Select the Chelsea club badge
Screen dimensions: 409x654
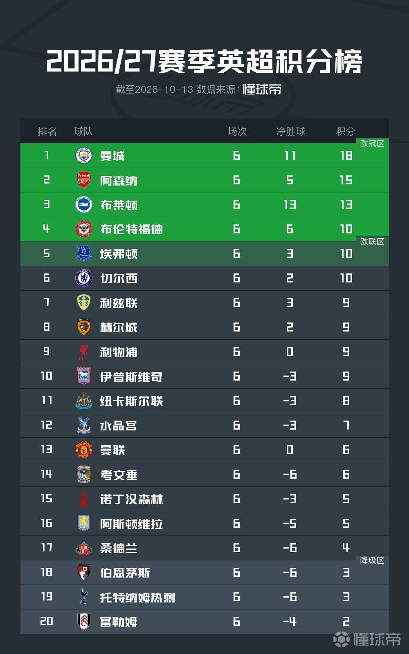click(x=84, y=278)
